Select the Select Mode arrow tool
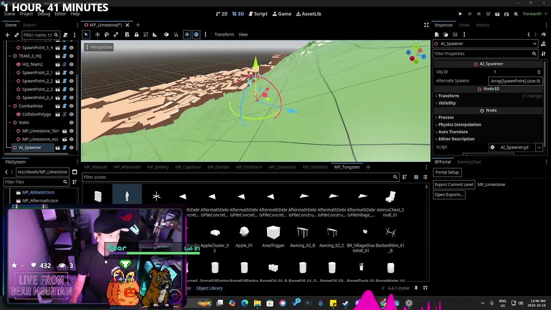The image size is (551, 310). 86,34
